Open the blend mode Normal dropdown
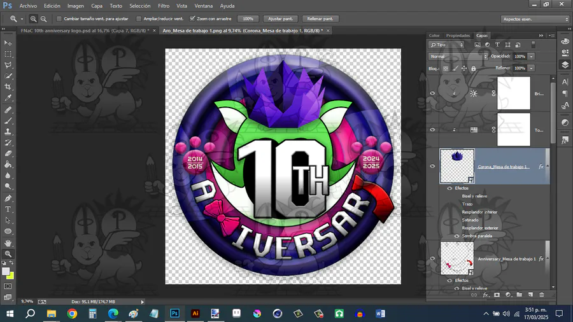Viewport: 573px width, 322px height. (x=458, y=56)
